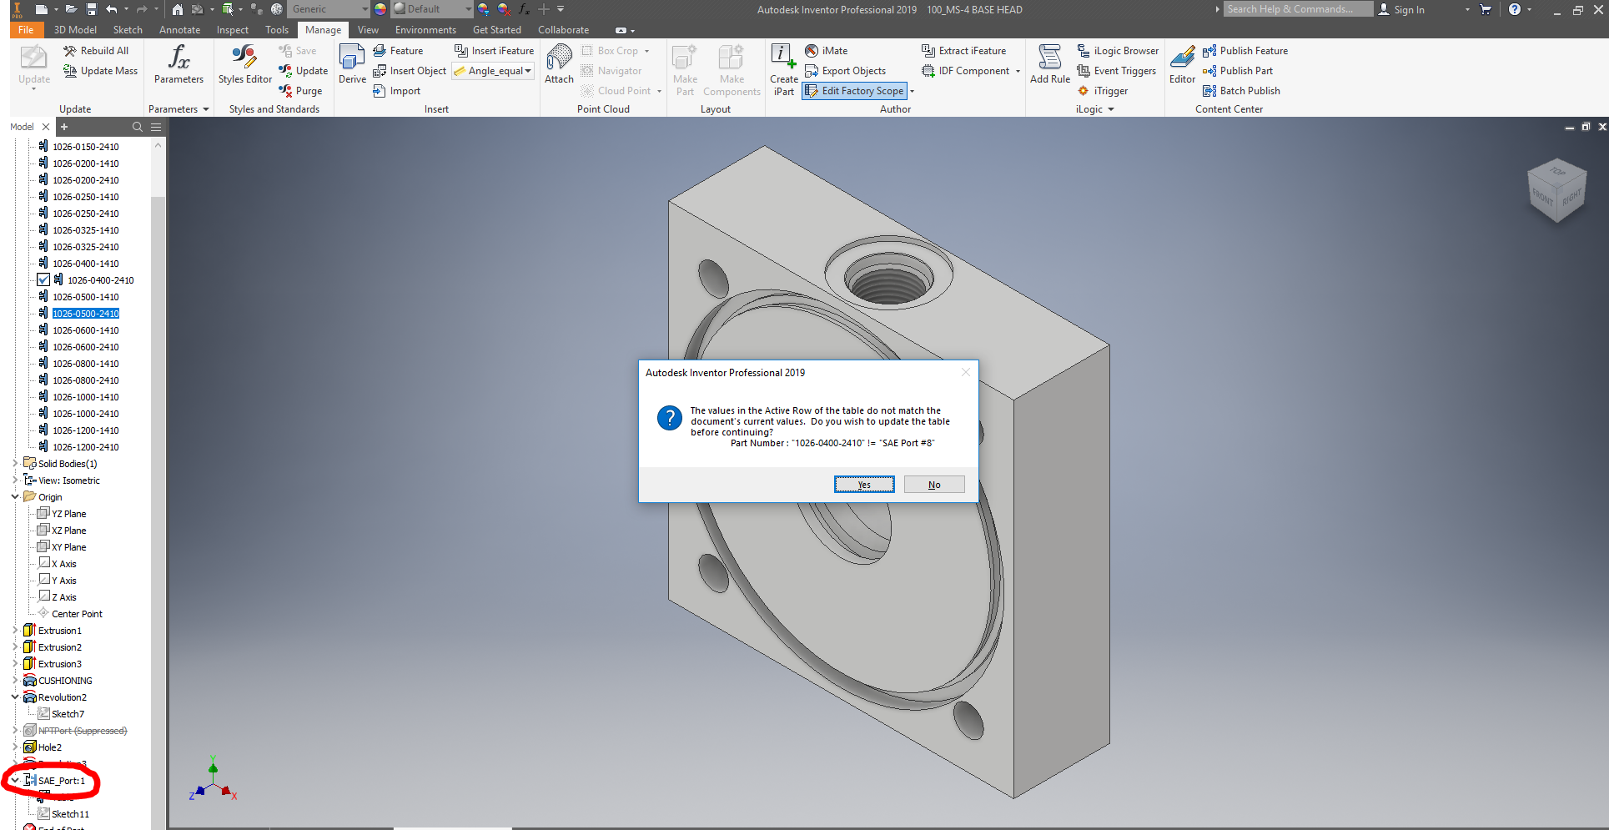Select Export Objects tool
The width and height of the screenshot is (1609, 830).
(x=845, y=71)
